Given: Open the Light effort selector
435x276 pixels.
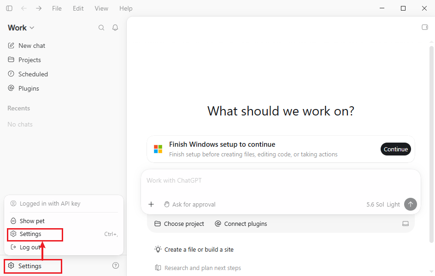Looking at the screenshot, I should 393,204.
